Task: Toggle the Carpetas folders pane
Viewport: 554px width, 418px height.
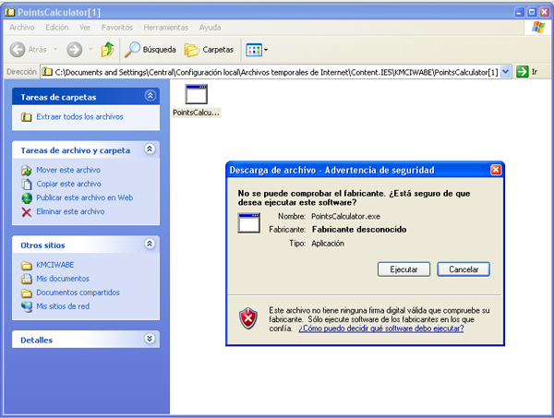Action: (x=210, y=50)
